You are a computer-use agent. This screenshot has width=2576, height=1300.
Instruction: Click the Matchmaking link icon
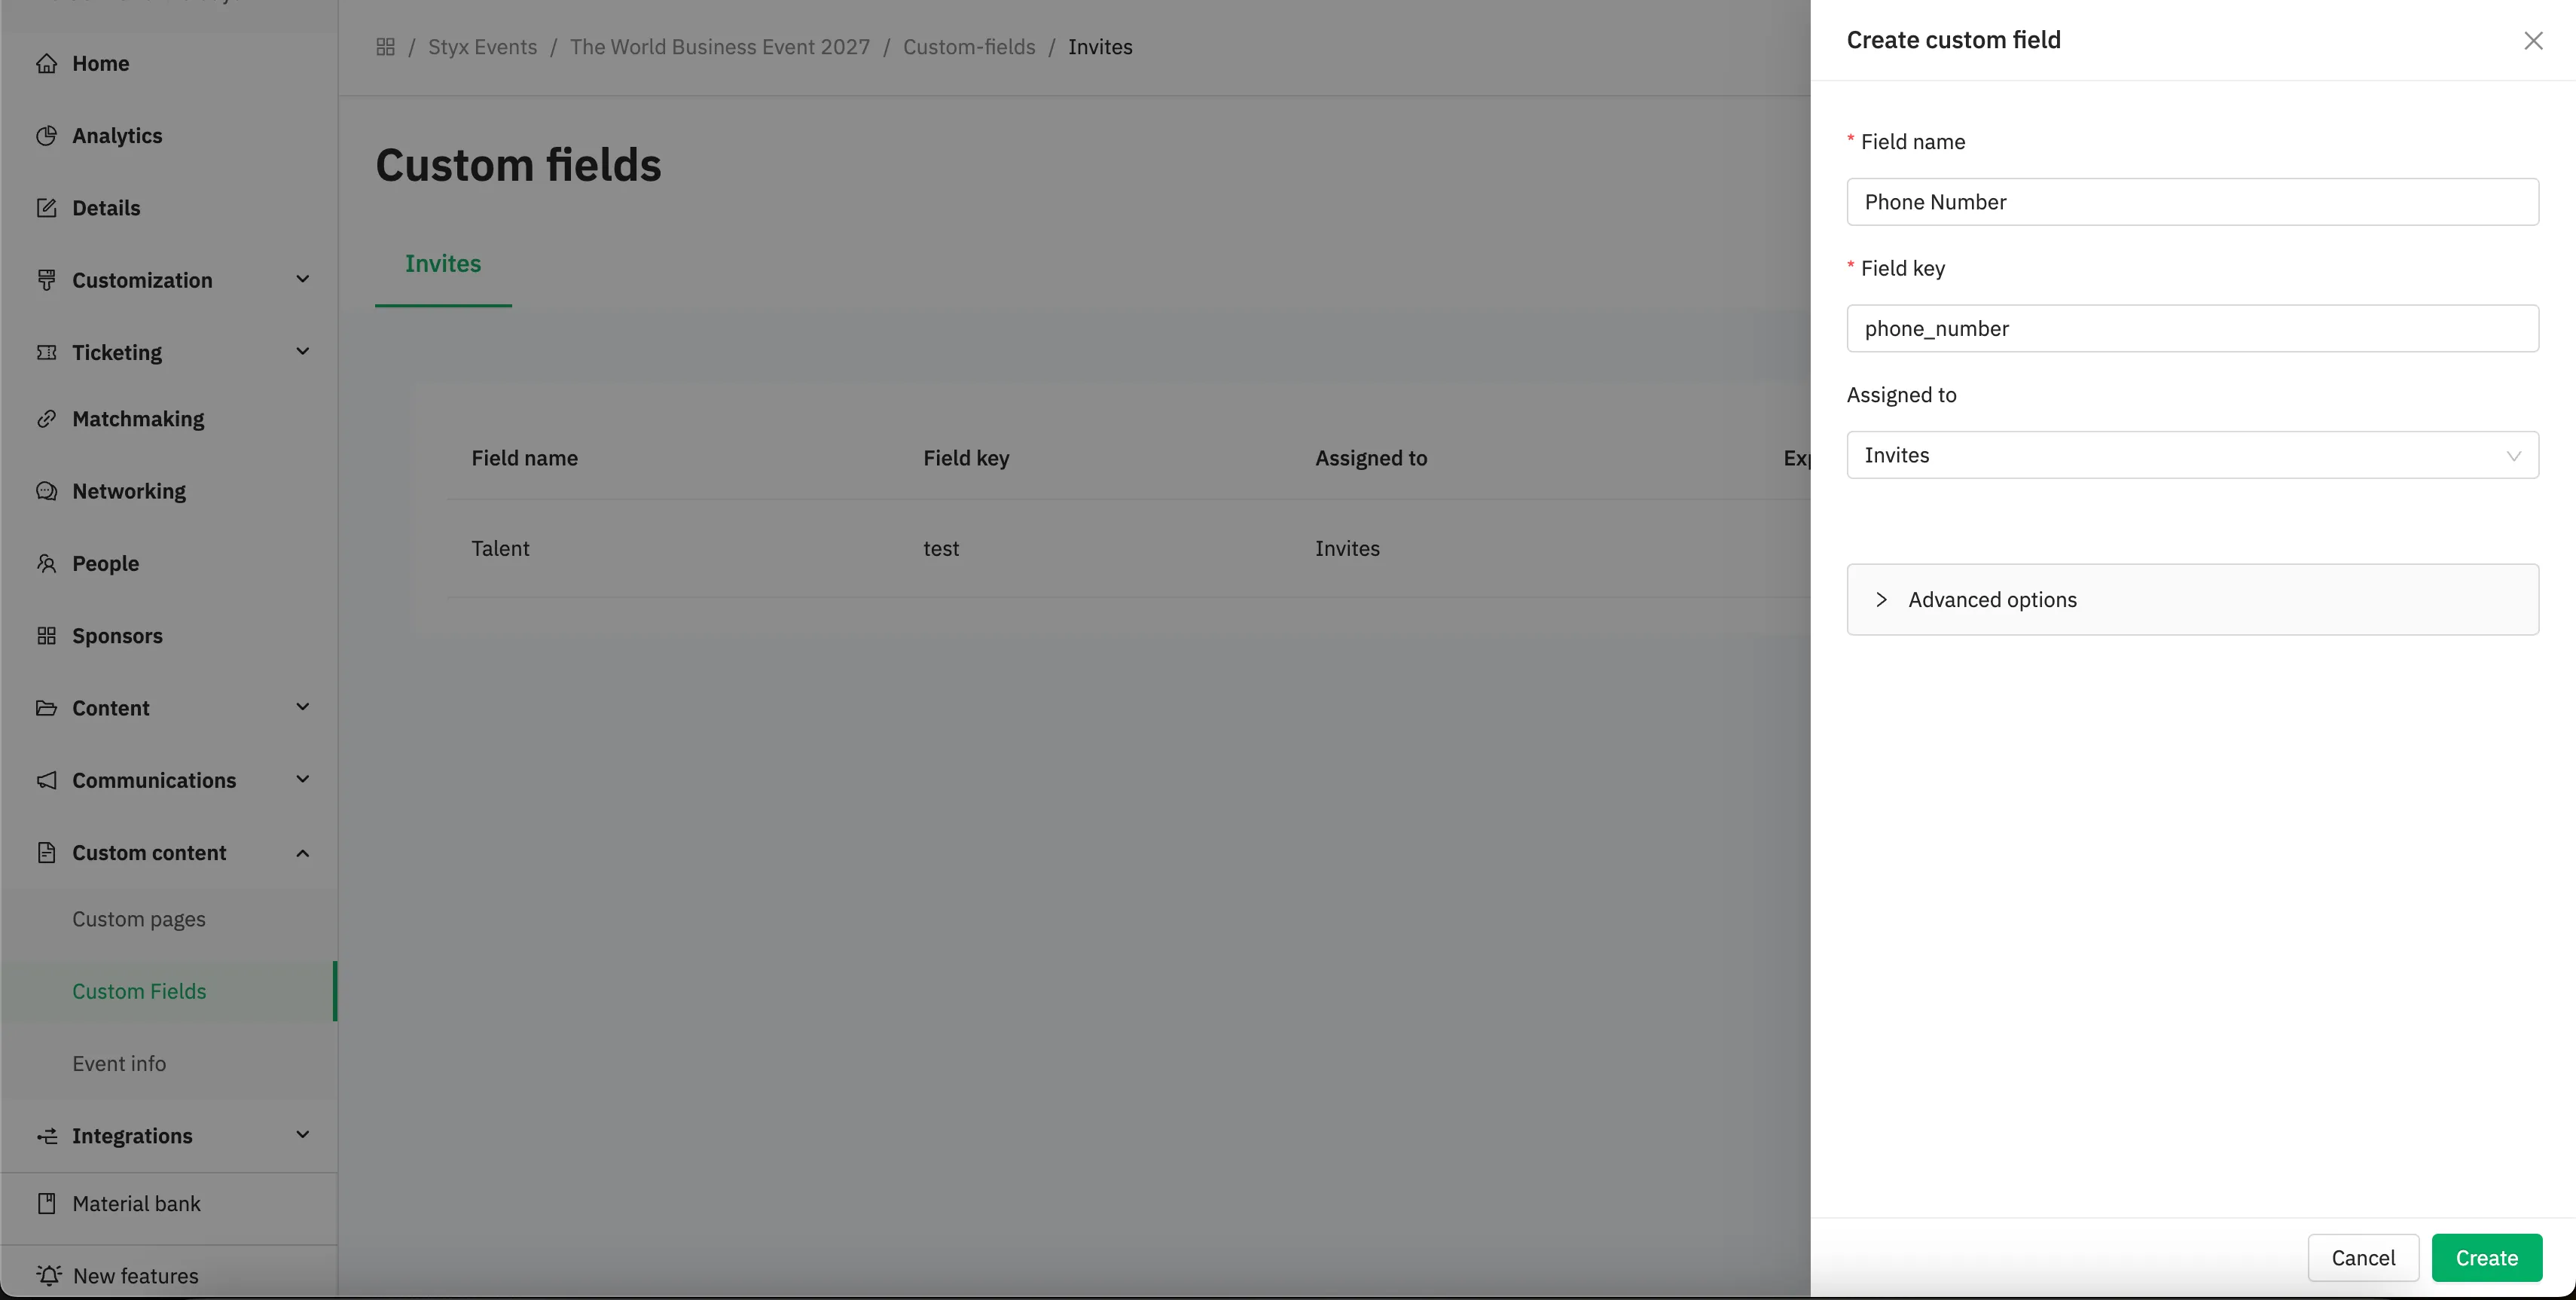point(46,419)
